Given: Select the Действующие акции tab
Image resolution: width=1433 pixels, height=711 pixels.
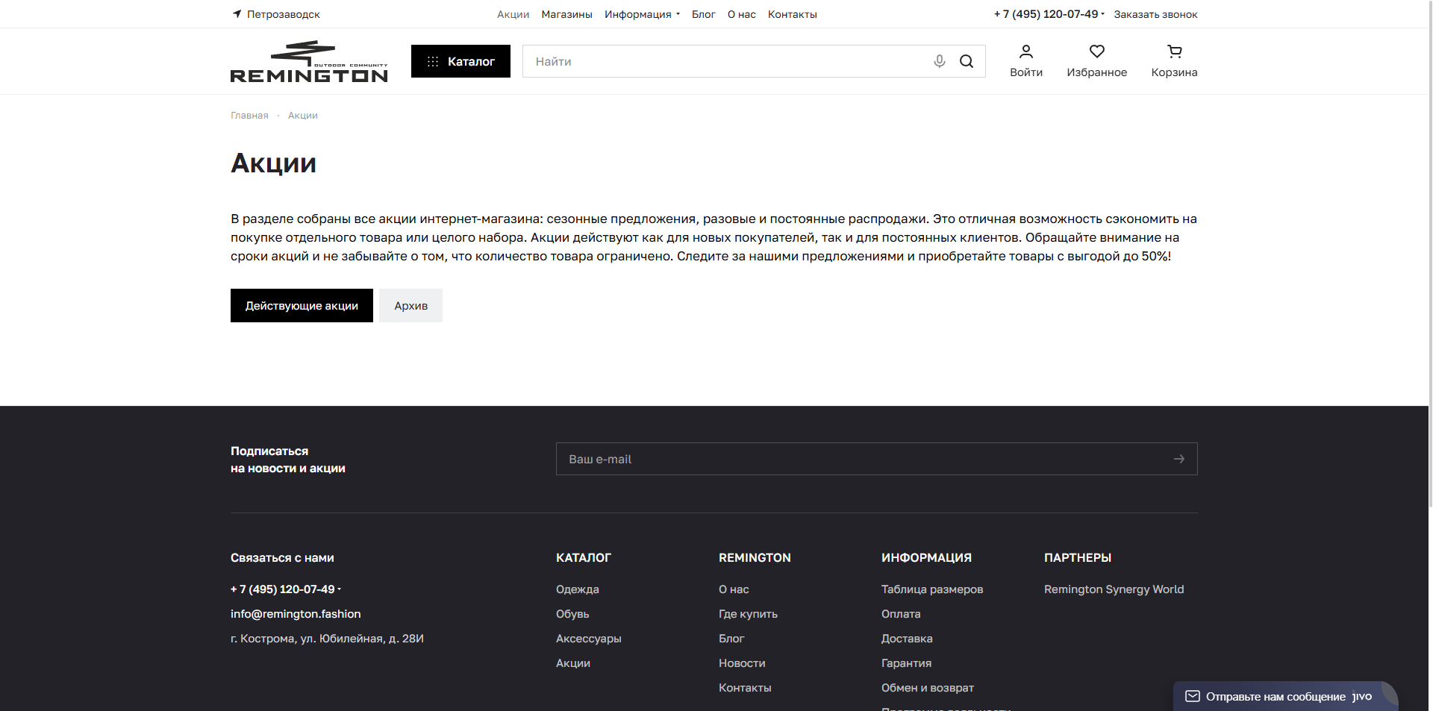Looking at the screenshot, I should (x=302, y=306).
